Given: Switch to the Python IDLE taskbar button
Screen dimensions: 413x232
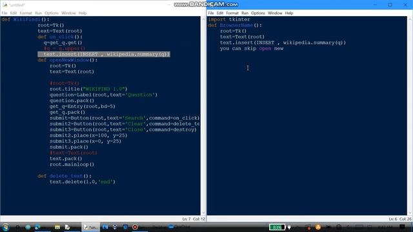Looking at the screenshot, I should [x=90, y=227].
